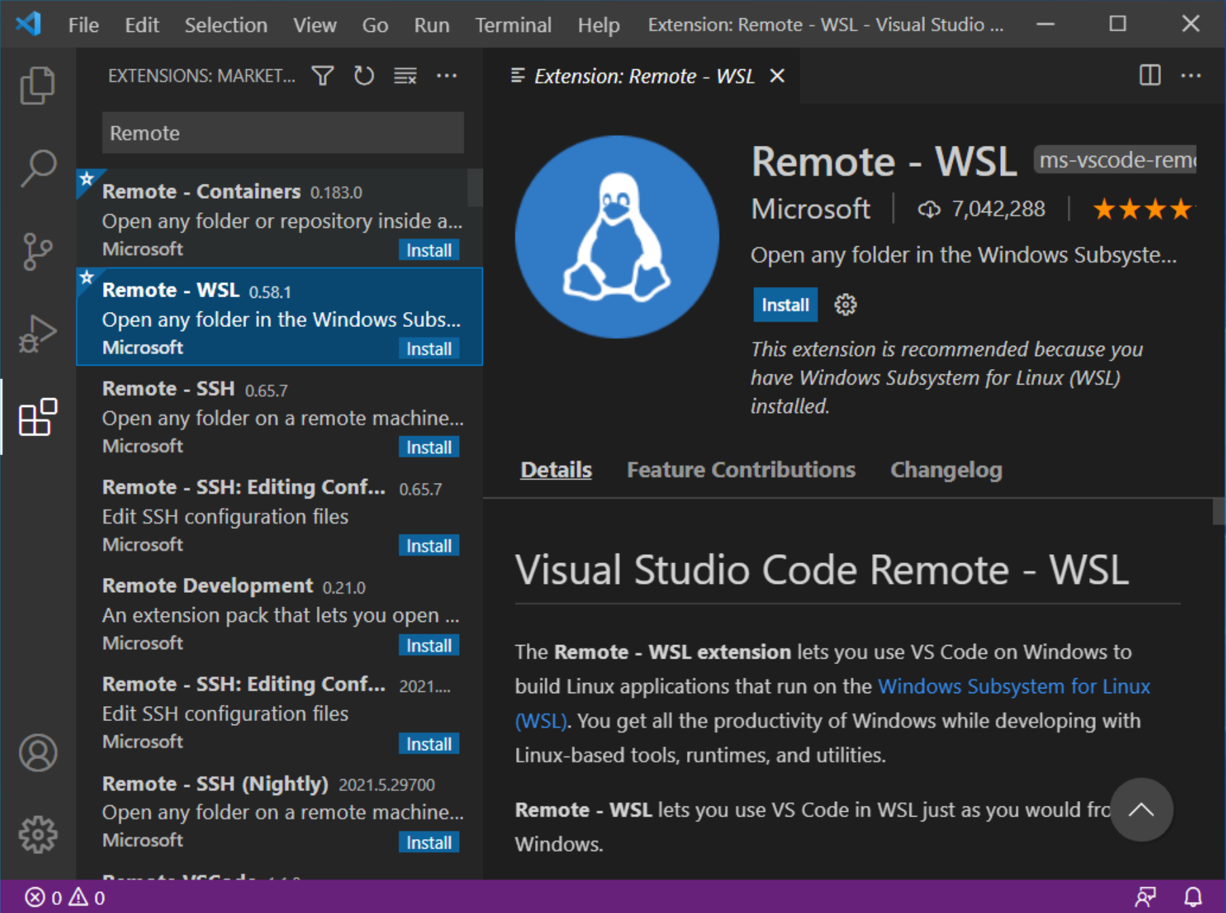Open the Terminal menu
1226x913 pixels.
[x=513, y=24]
